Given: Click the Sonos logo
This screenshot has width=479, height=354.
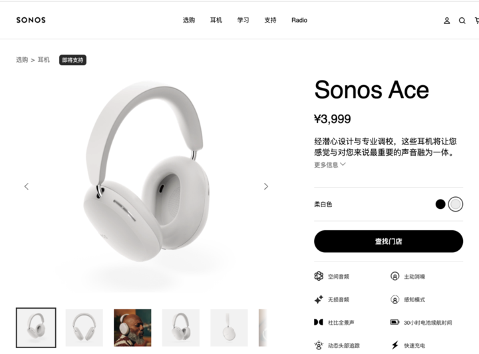Looking at the screenshot, I should tap(31, 20).
